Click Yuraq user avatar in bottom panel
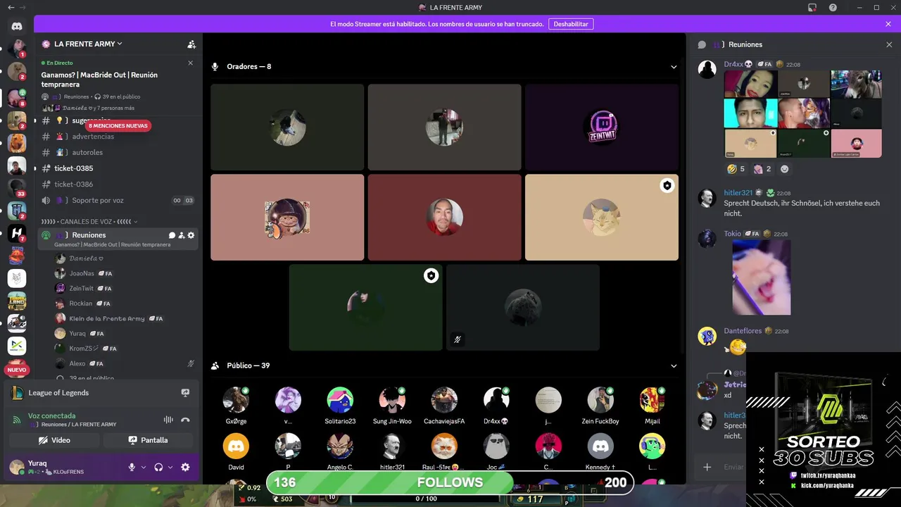 pyautogui.click(x=17, y=467)
